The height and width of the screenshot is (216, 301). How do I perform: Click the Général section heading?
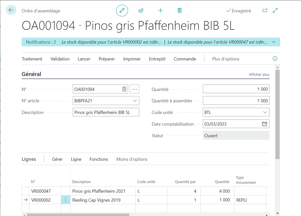(31, 74)
